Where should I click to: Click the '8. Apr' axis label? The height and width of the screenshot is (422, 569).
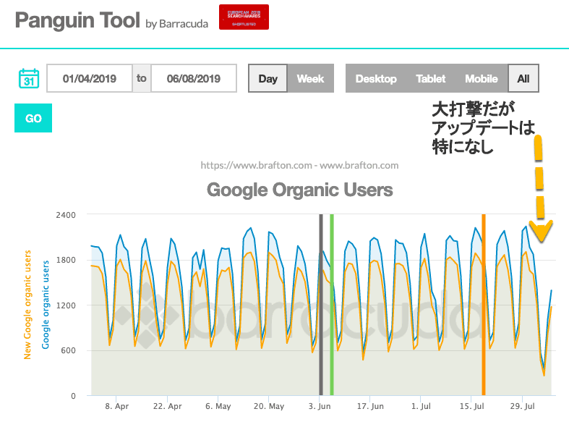[x=117, y=406]
